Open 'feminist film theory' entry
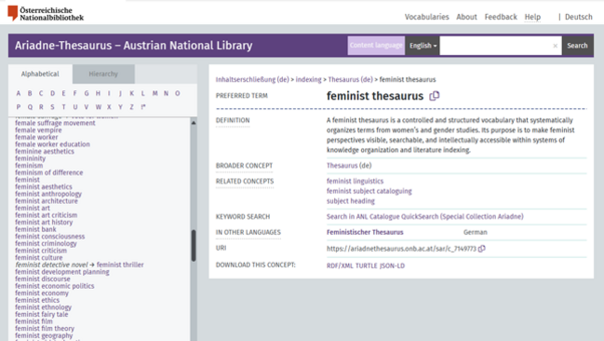 tap(45, 329)
